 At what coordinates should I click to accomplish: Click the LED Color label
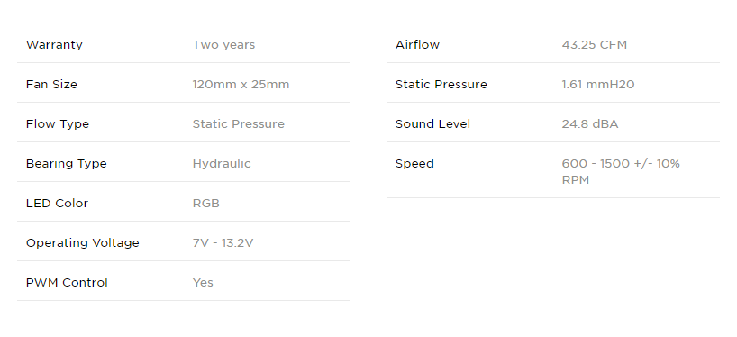[57, 204]
